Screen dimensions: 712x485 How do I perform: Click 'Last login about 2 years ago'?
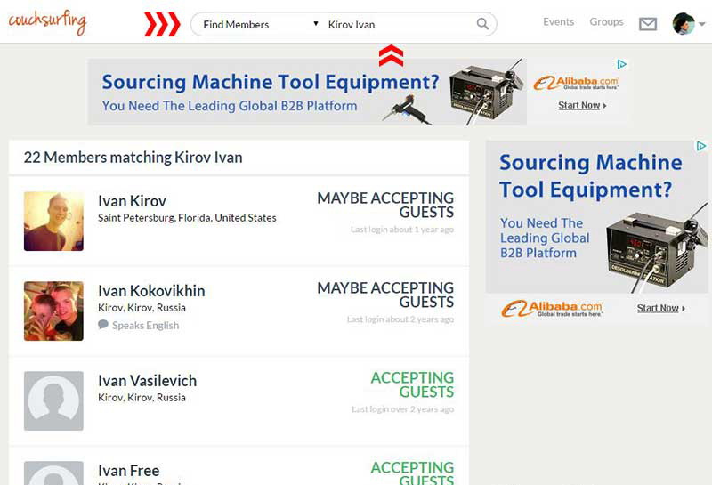[400, 319]
